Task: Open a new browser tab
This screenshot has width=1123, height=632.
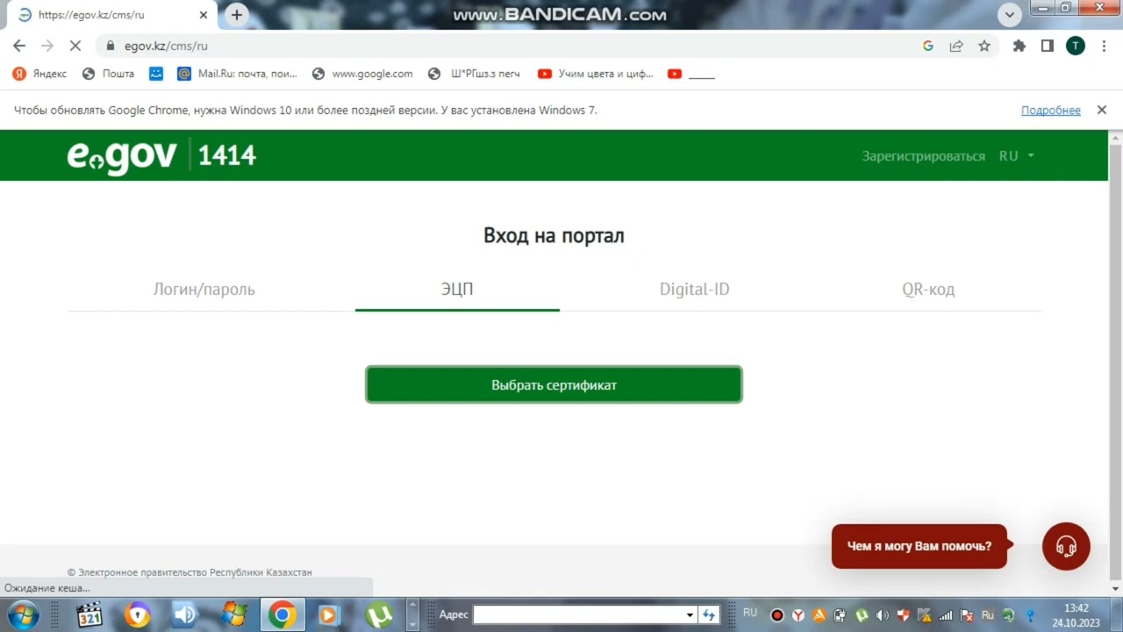Action: pyautogui.click(x=236, y=14)
